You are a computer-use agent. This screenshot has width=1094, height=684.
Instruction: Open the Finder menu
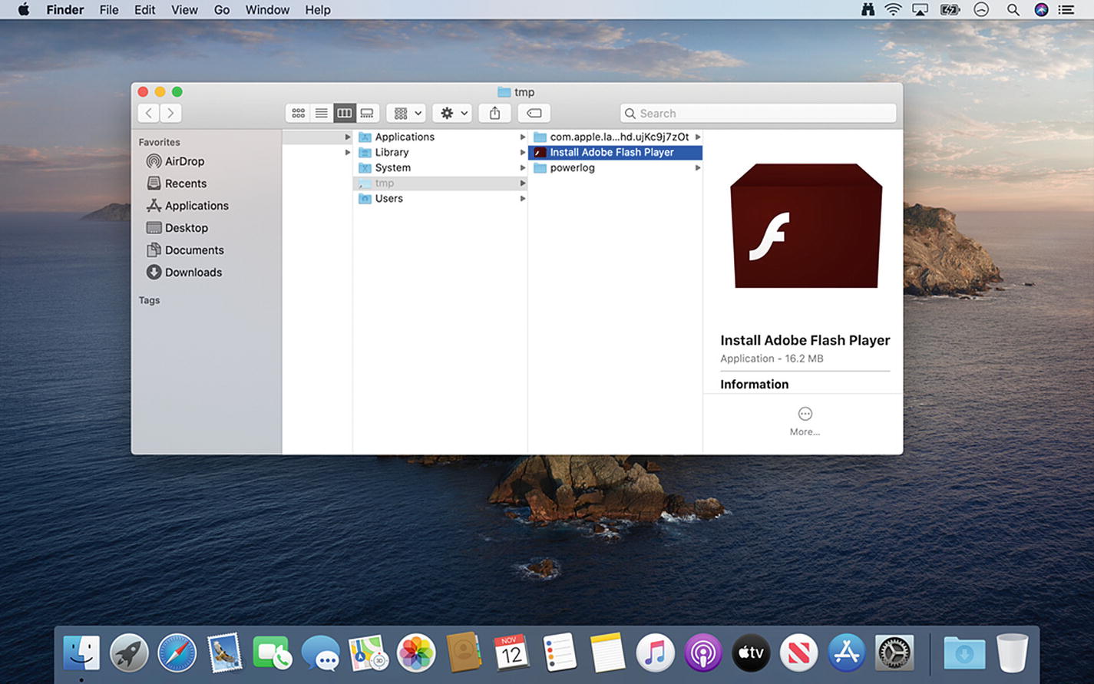65,10
